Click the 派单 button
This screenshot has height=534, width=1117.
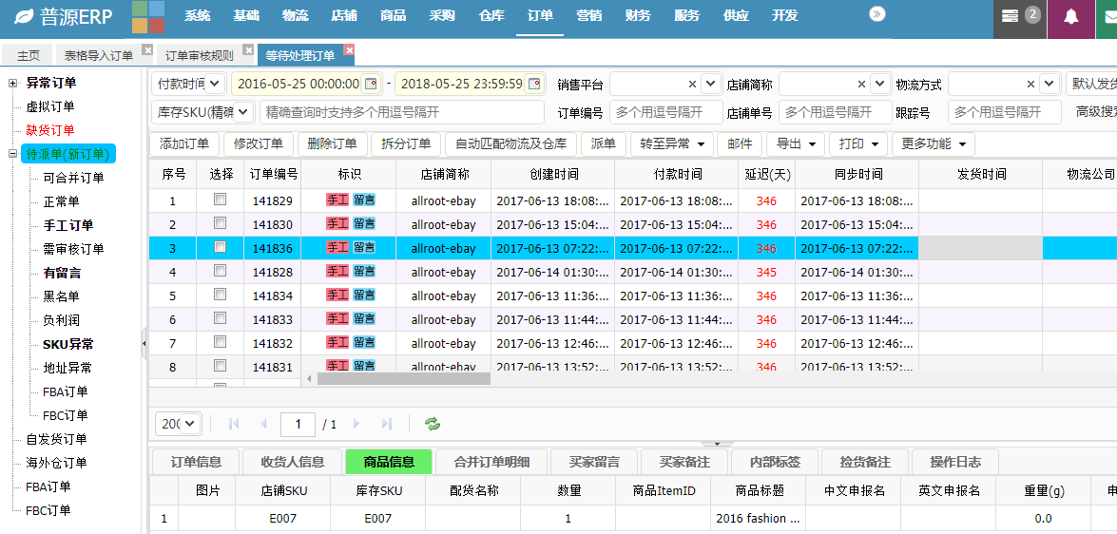604,143
